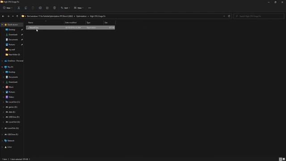Go back with the Back arrow
Image resolution: width=286 pixels, height=161 pixels.
point(3,16)
